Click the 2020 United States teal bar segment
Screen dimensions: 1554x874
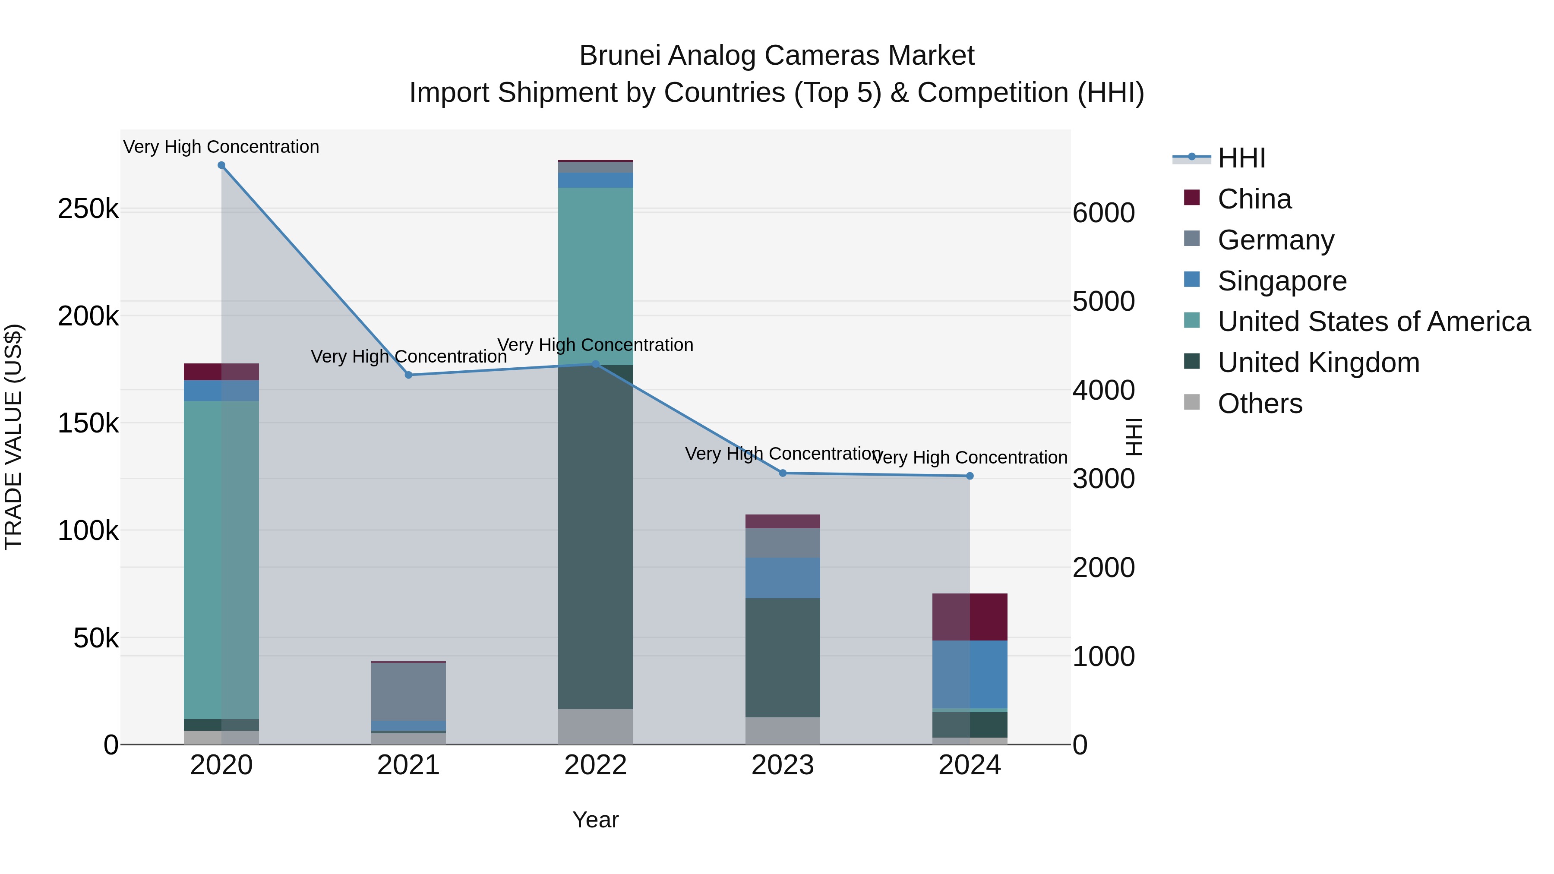[221, 560]
